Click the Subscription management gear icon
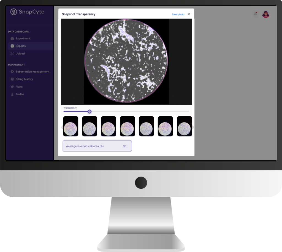This screenshot has height=252, width=282. coord(12,72)
